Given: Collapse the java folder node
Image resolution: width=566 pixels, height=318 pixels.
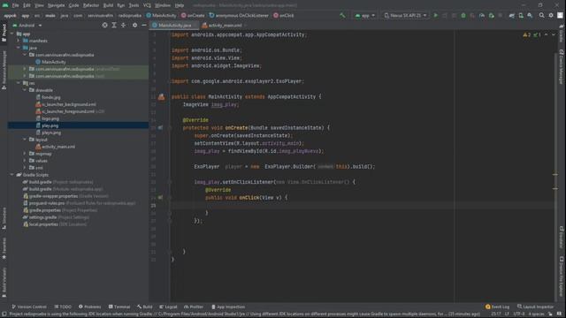Looking at the screenshot, I should pos(19,48).
